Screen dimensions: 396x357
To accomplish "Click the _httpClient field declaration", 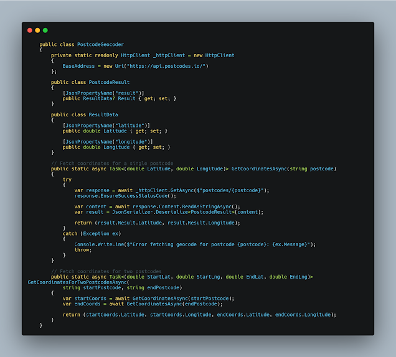I will click(x=143, y=55).
